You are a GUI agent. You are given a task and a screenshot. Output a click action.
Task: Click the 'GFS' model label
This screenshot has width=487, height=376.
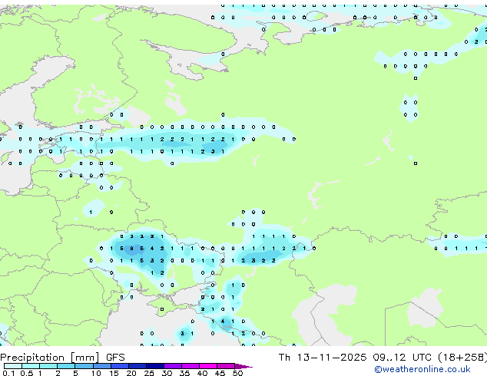(115, 358)
